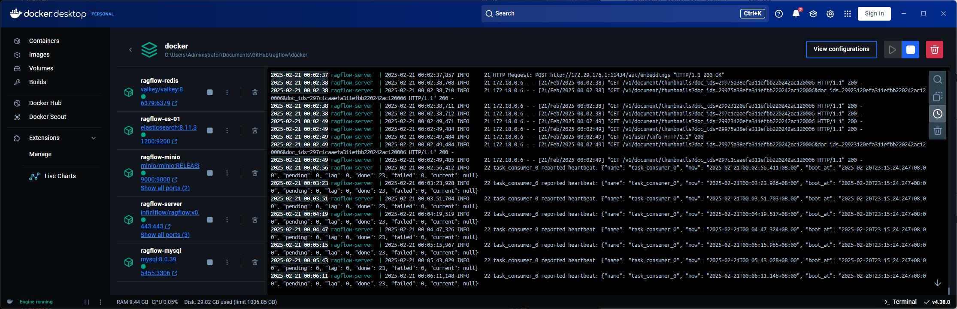Click Manage under Extensions
The height and width of the screenshot is (309, 957).
pos(40,154)
